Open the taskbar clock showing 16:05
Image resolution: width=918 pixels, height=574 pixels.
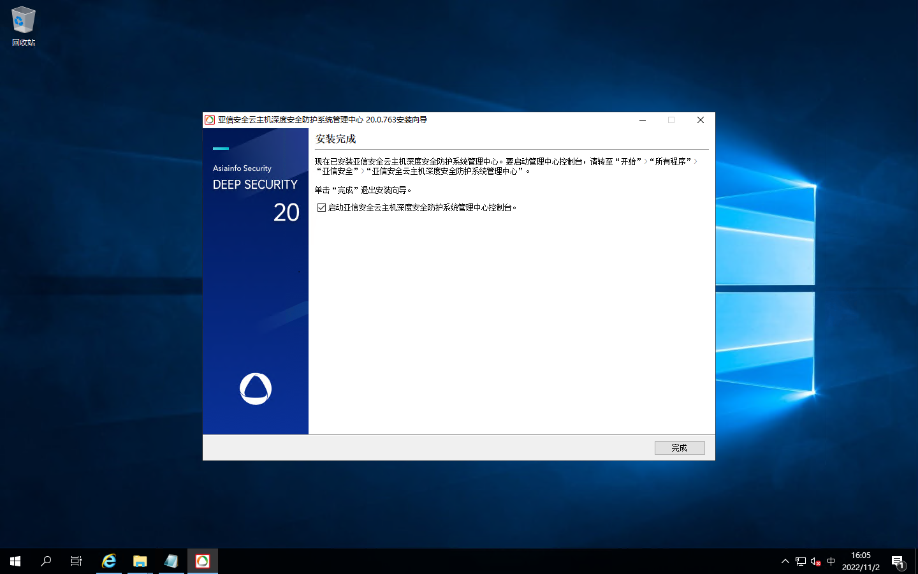point(861,561)
